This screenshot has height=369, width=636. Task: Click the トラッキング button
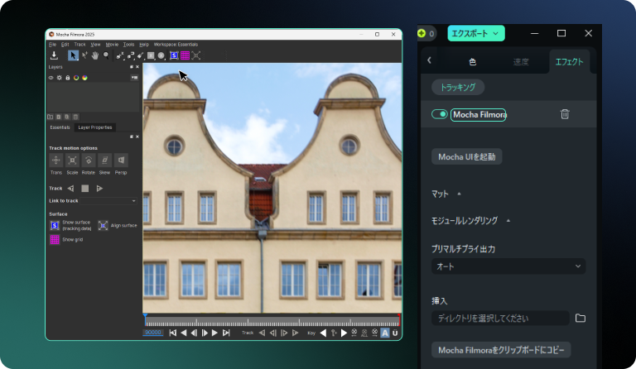(458, 87)
